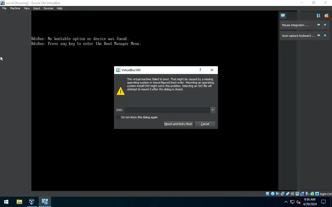Click the mouse integration status icon
The width and height of the screenshot is (332, 207).
[x=312, y=194]
